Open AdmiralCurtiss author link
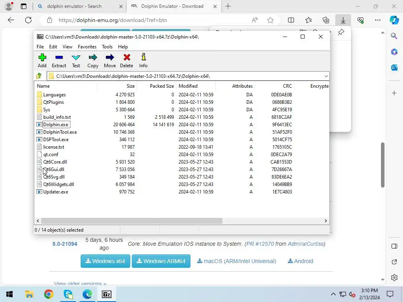 305,244
